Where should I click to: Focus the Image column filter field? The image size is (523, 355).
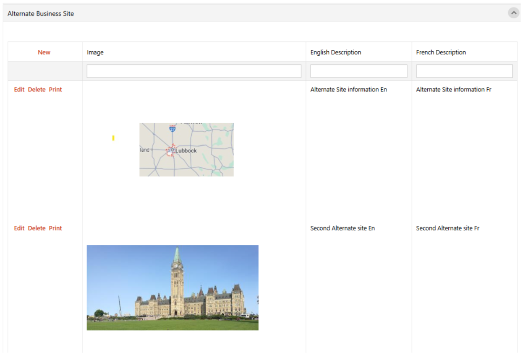coord(194,71)
